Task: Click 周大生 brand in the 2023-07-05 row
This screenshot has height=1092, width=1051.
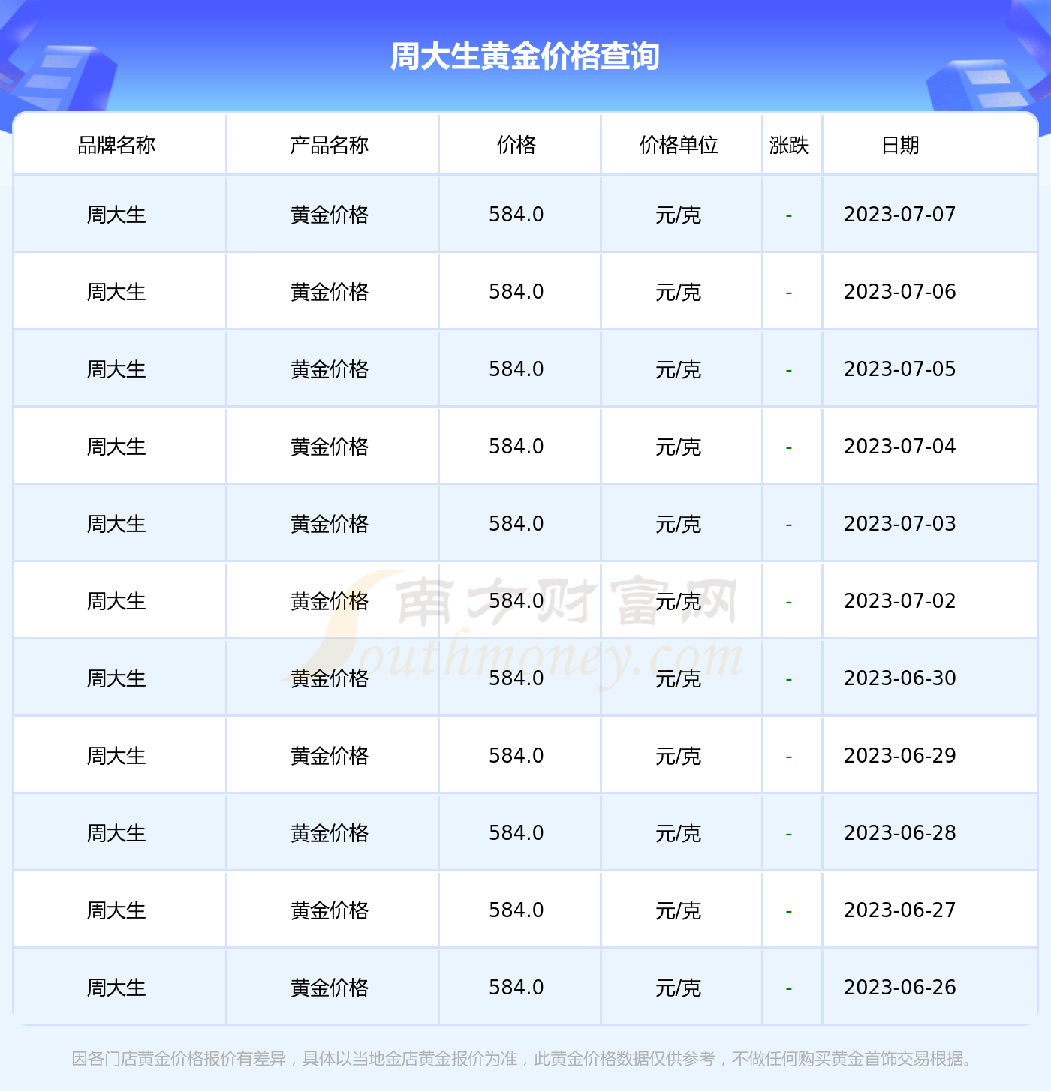Action: [116, 369]
